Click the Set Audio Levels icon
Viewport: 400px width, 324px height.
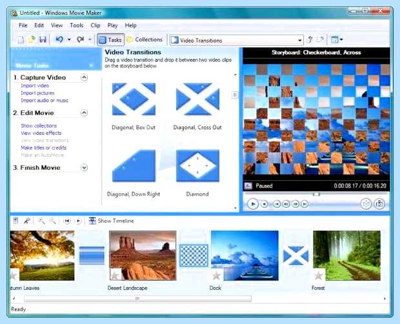[x=16, y=221]
